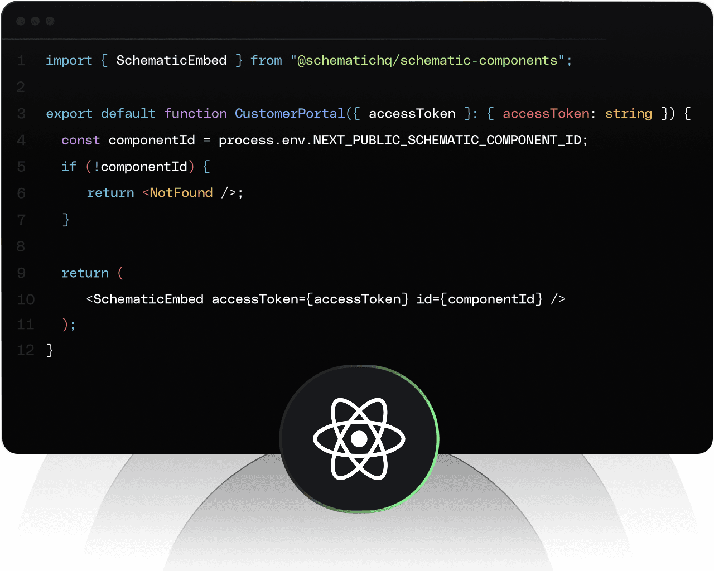Place cursor on CustomerPortal function name
714x571 pixels.
(290, 114)
